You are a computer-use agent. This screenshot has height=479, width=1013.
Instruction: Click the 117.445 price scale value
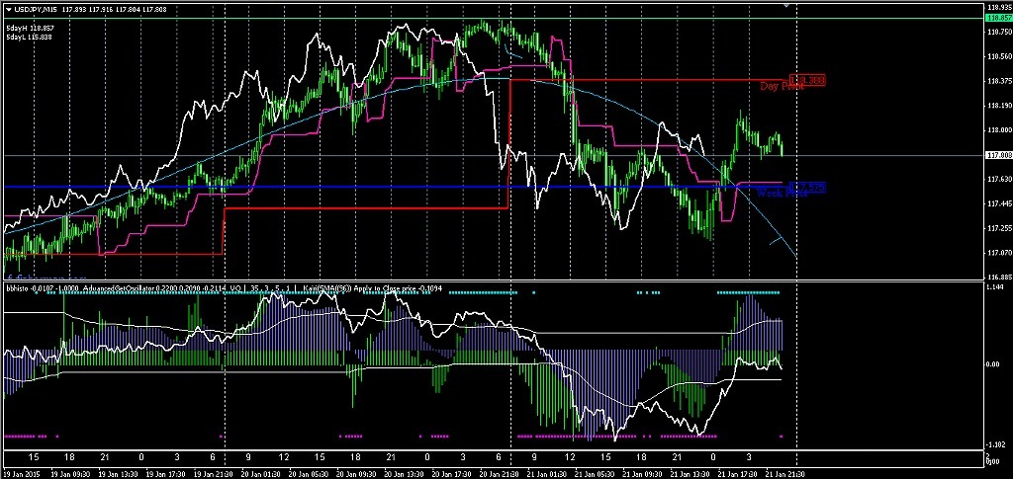pyautogui.click(x=999, y=203)
